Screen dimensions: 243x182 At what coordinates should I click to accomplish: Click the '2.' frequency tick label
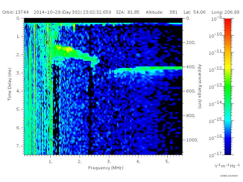tap(80, 161)
